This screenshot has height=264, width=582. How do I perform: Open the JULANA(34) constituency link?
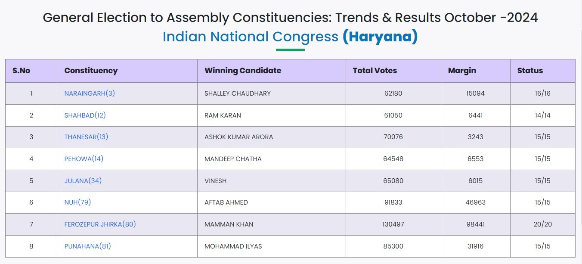point(83,180)
